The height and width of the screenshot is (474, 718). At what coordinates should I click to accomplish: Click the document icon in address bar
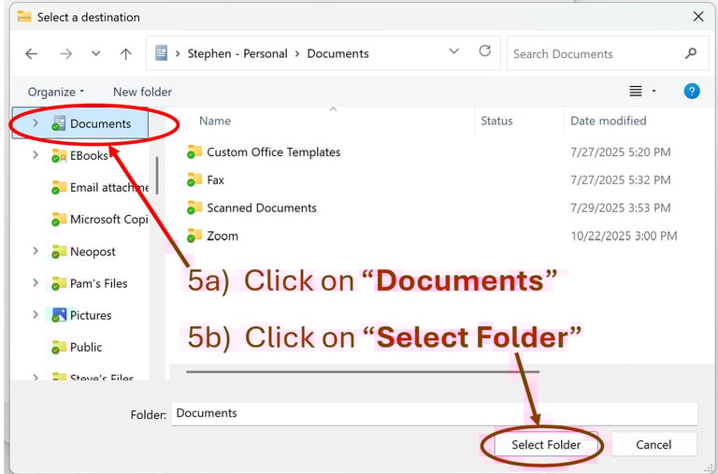pos(161,53)
